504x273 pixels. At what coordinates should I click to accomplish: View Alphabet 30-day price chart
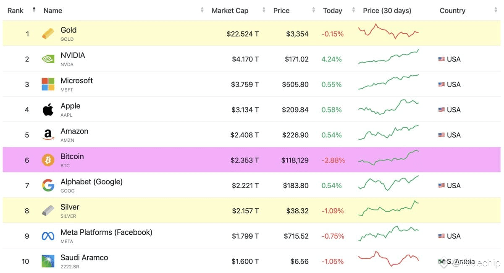point(388,183)
